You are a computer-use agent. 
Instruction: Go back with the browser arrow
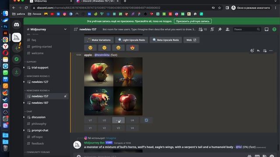pyautogui.click(x=14, y=8)
